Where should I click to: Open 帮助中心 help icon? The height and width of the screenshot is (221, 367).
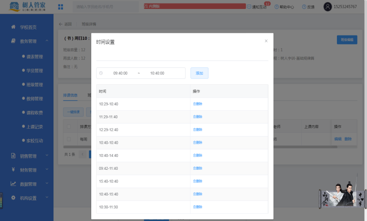[276, 7]
